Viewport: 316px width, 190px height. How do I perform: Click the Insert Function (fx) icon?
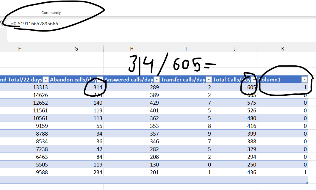click(x=1, y=23)
